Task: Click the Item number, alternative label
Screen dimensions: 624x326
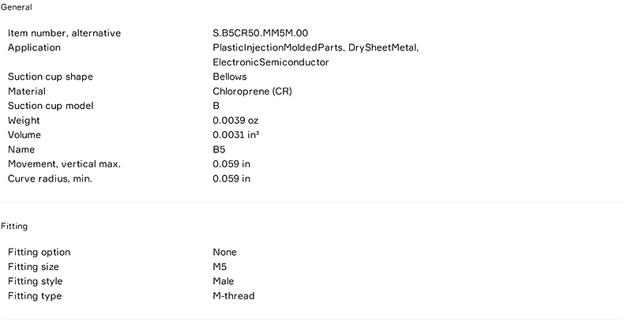Action: [x=64, y=33]
